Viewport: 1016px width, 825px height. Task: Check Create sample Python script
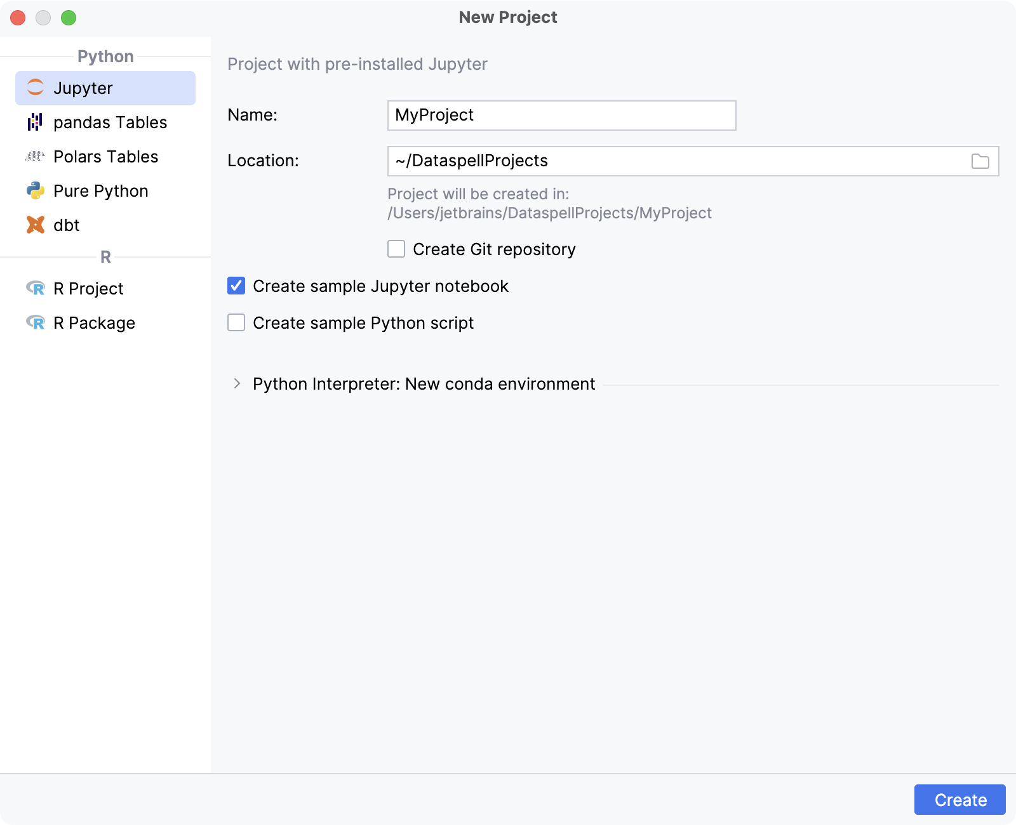(236, 322)
